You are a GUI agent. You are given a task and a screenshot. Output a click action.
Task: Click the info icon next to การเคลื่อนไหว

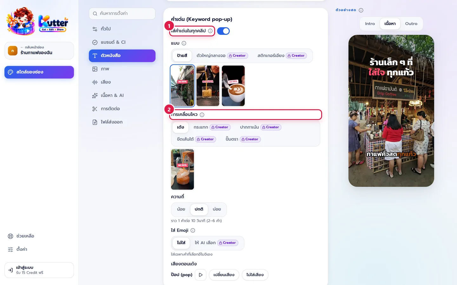coord(202,115)
